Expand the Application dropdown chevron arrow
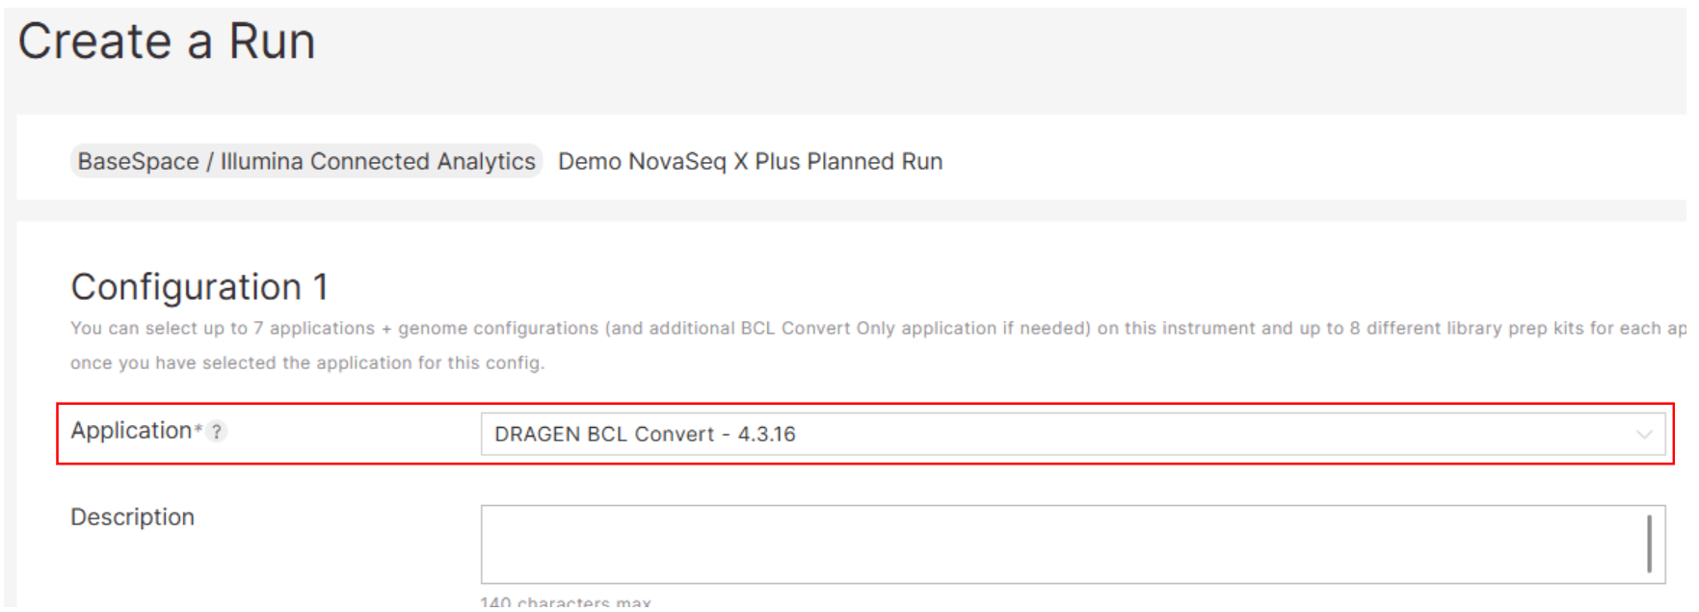Viewport: 1699px width, 612px height. pyautogui.click(x=1643, y=435)
